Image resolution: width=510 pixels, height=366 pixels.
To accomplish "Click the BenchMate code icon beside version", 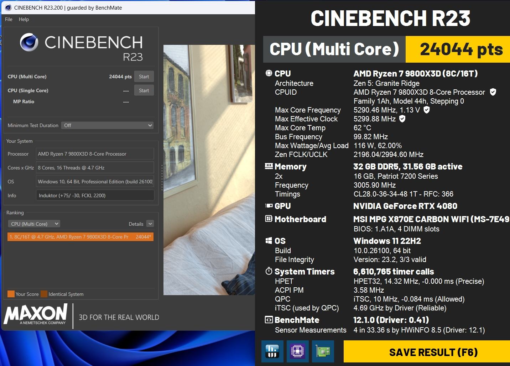I will click(269, 320).
